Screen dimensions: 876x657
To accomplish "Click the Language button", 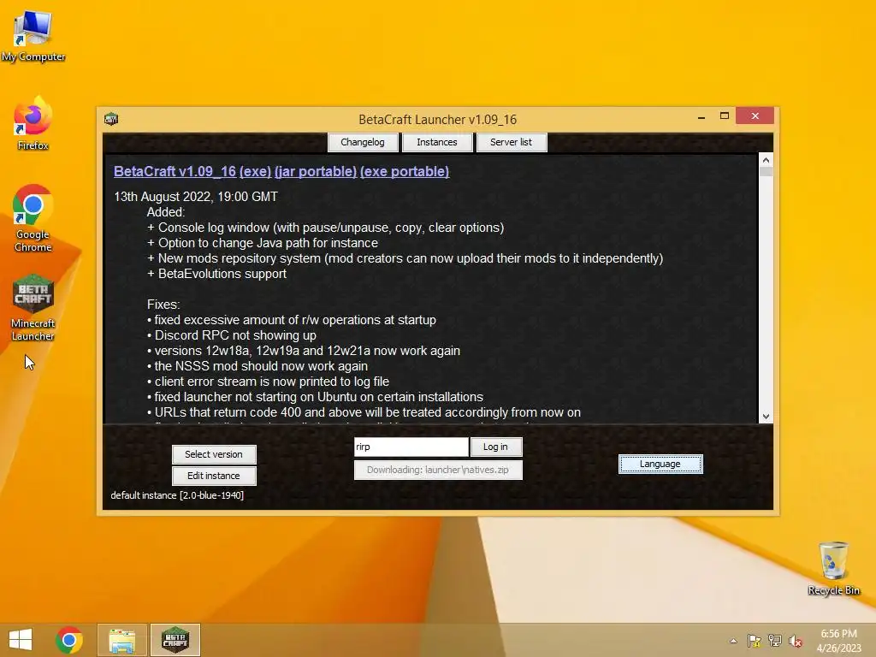I will (x=660, y=464).
